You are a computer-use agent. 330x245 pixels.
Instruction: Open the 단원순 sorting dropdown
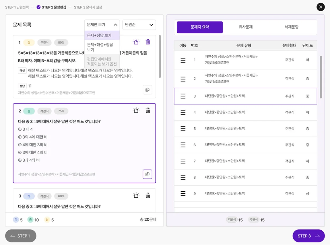[139, 25]
